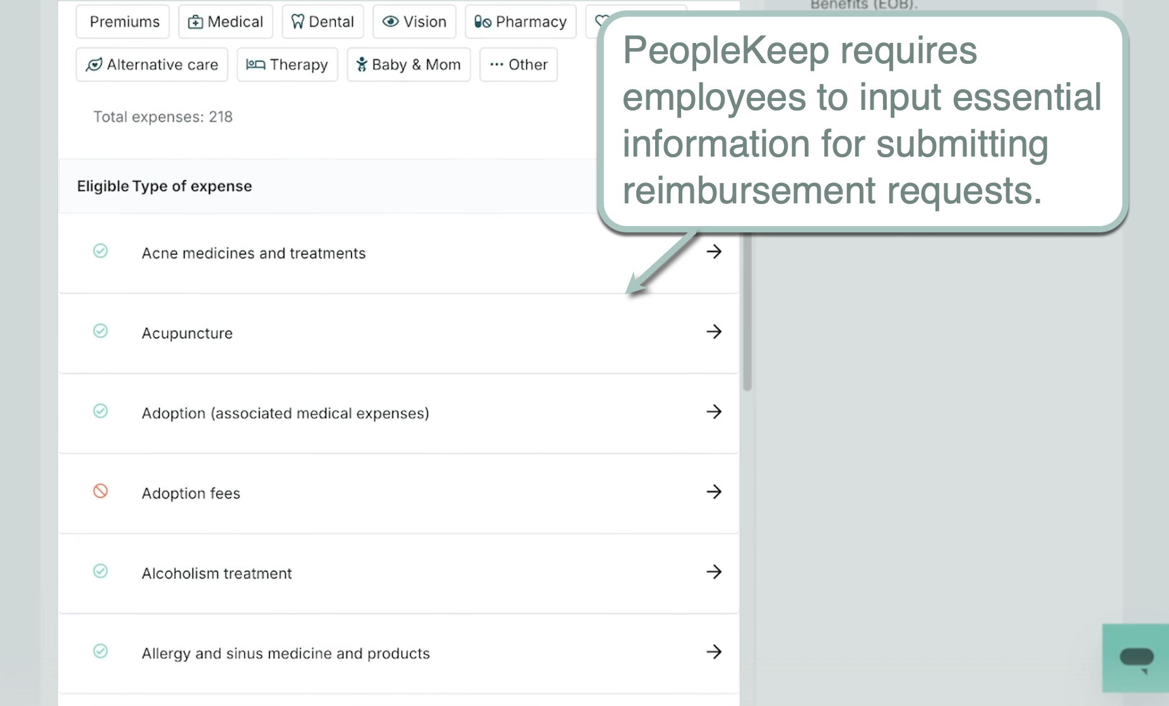1169x706 pixels.
Task: Choose the Baby & Mom filter
Action: click(x=409, y=64)
